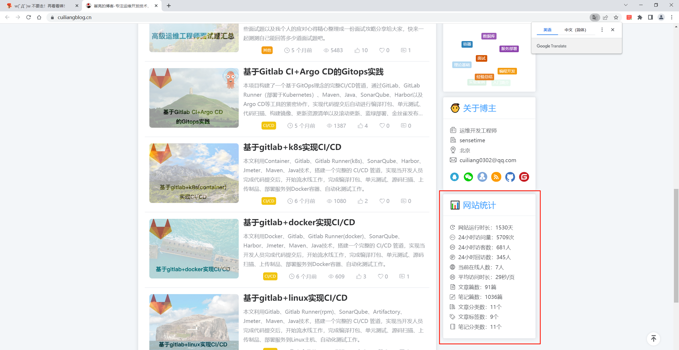Click the site lock icon in address bar
This screenshot has width=679, height=350.
pyautogui.click(x=52, y=17)
